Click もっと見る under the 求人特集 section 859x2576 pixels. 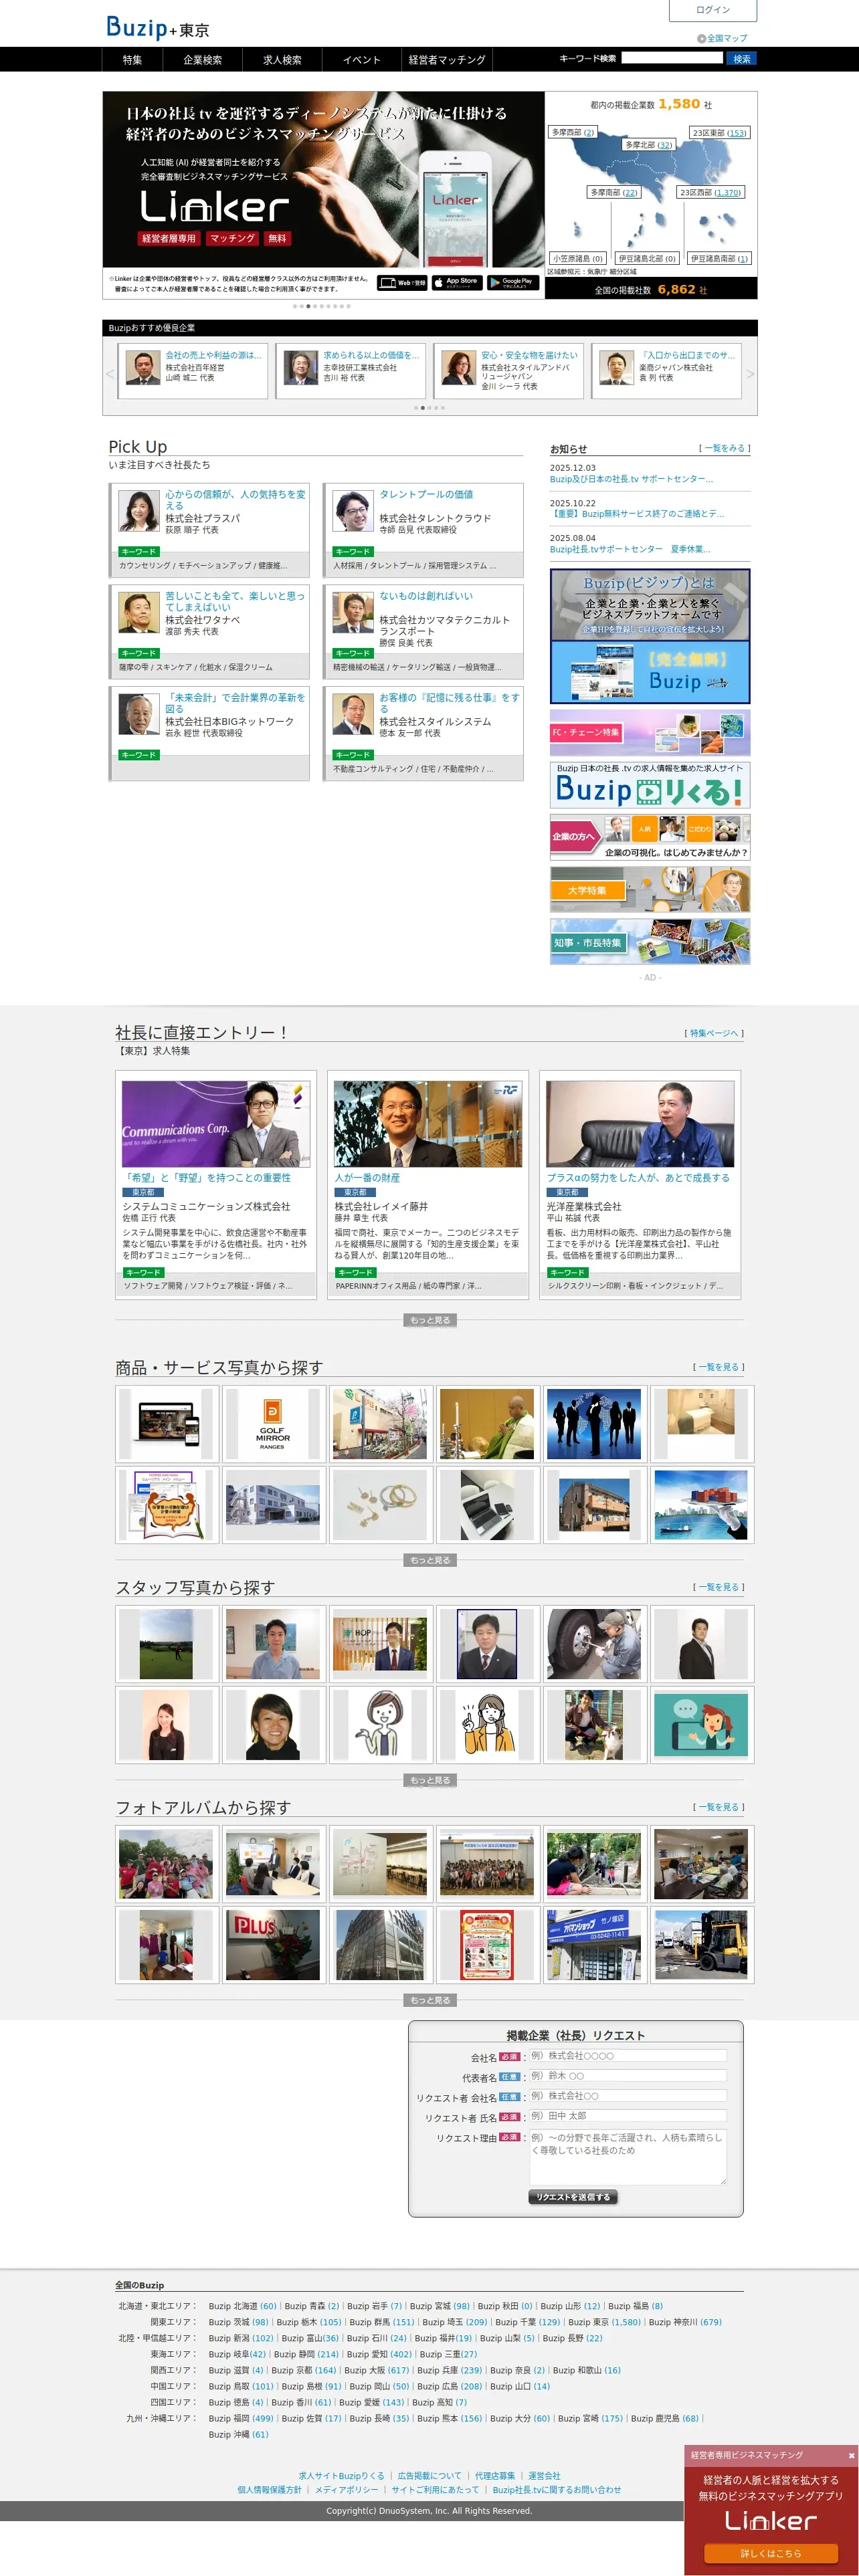click(430, 1320)
